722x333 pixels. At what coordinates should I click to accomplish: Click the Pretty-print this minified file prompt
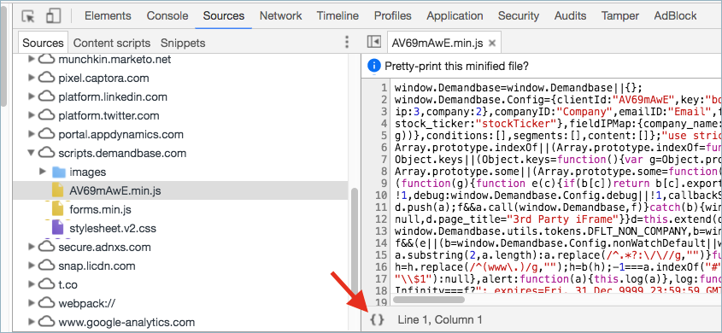(x=456, y=67)
